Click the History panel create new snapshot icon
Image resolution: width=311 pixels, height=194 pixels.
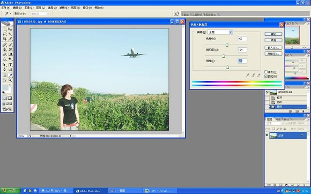[x=297, y=111]
